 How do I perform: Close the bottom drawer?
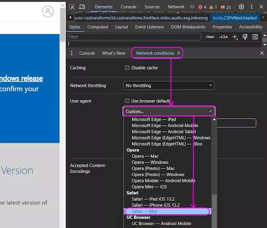(x=262, y=53)
